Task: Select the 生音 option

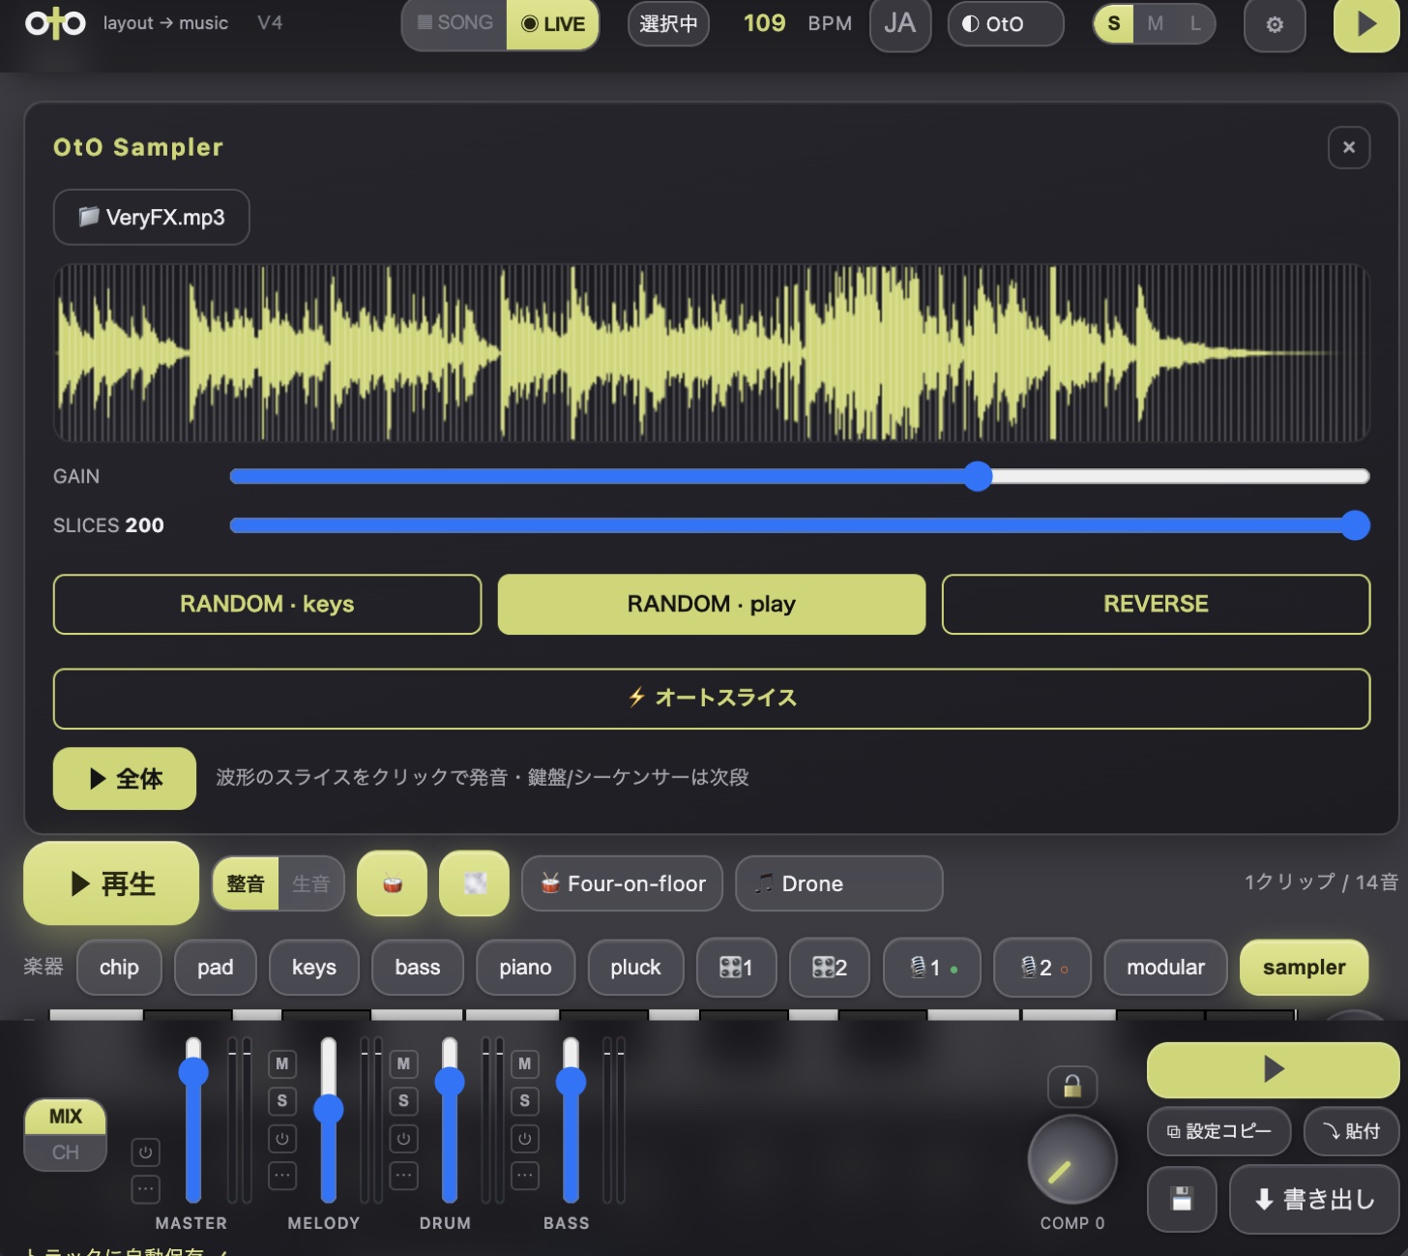Action: point(310,883)
